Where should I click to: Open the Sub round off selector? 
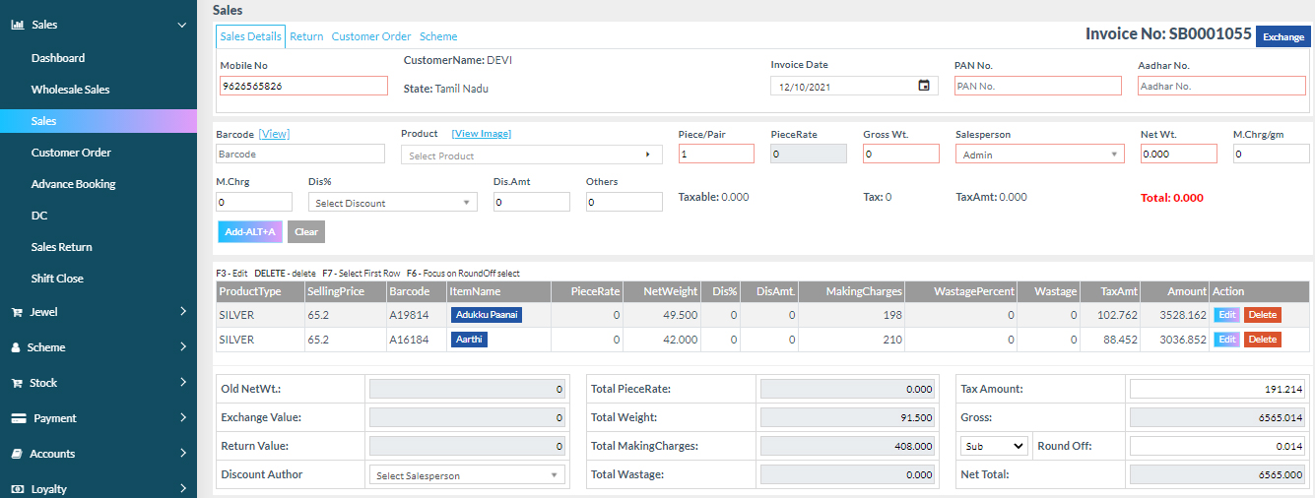tap(994, 446)
